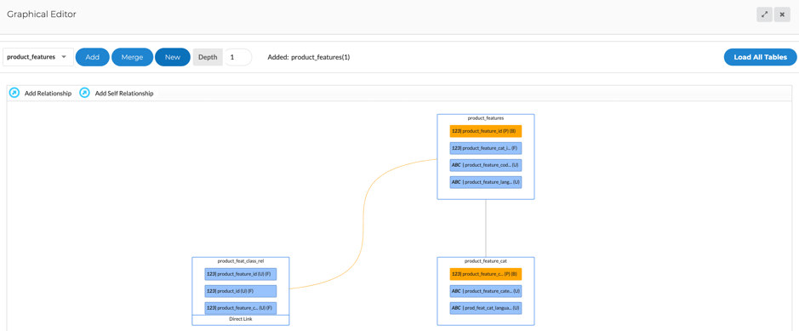Screen dimensions: 799x331
Task: Open the product_features table dropdown
Action: coord(38,57)
